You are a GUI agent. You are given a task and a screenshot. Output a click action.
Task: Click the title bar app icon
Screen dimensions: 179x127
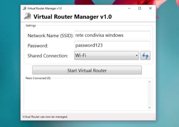click(x=24, y=8)
